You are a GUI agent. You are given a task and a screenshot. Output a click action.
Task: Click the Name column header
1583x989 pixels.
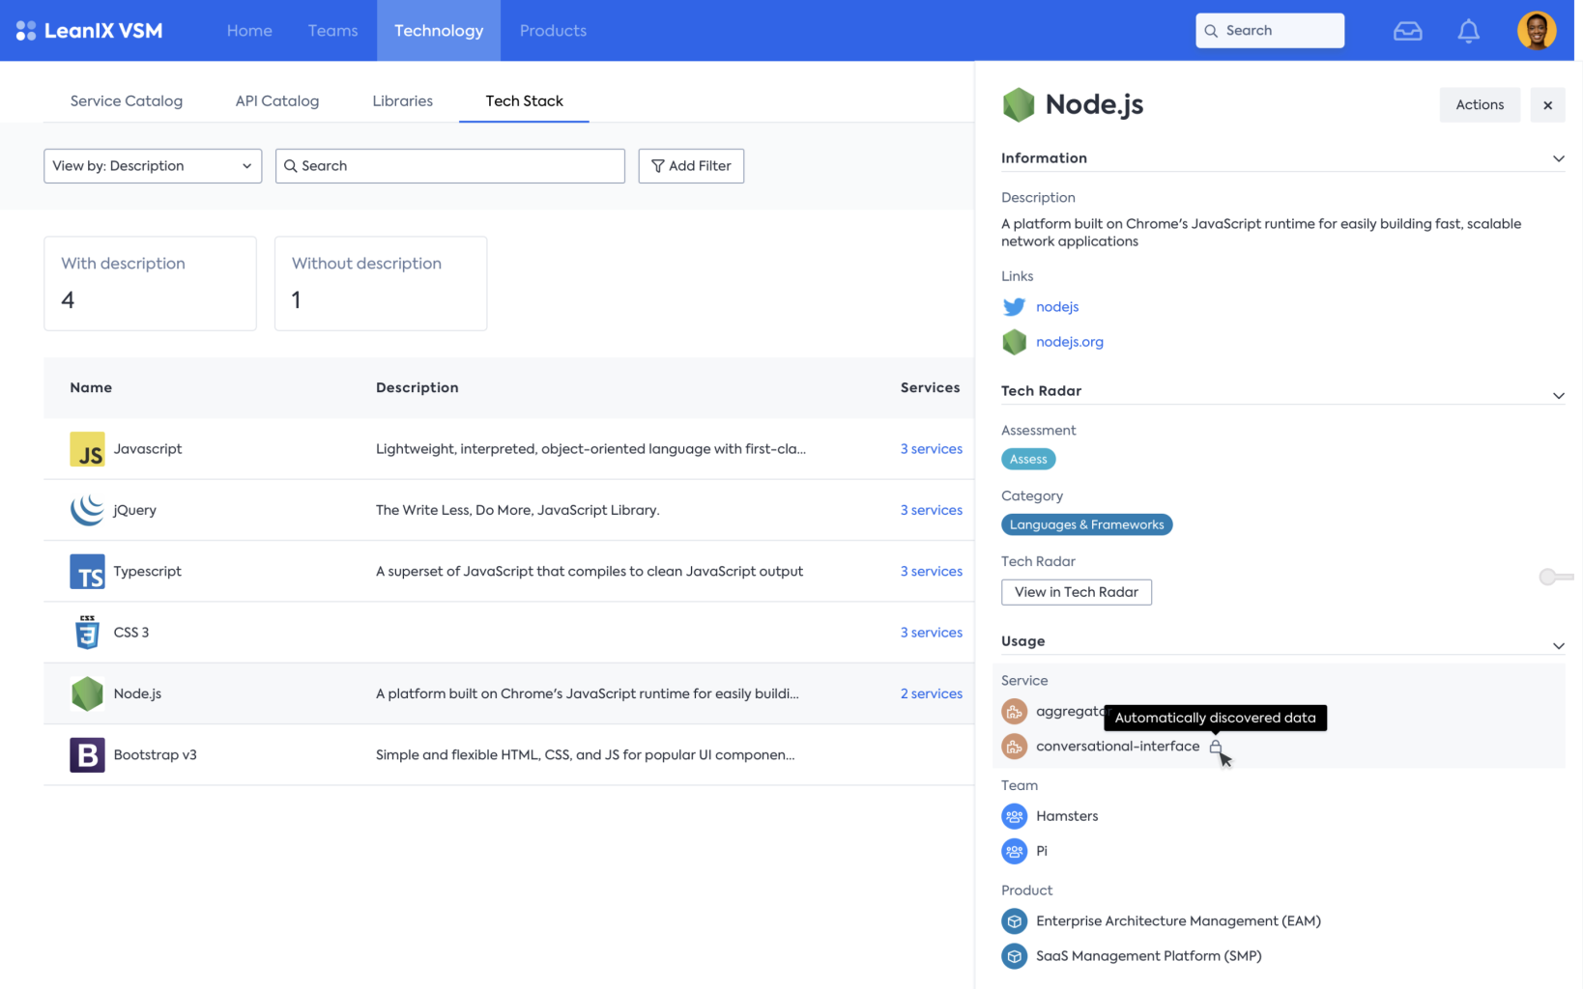[x=91, y=388]
